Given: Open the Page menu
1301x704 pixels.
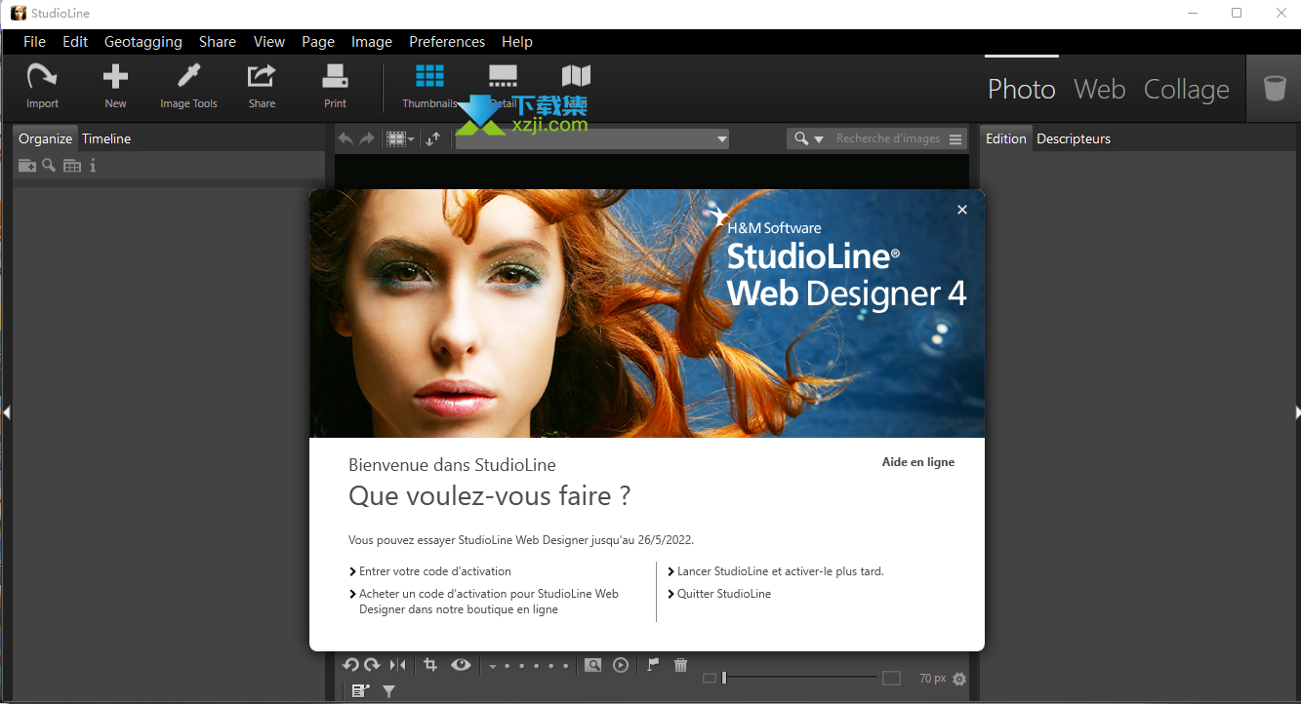Looking at the screenshot, I should pos(318,42).
